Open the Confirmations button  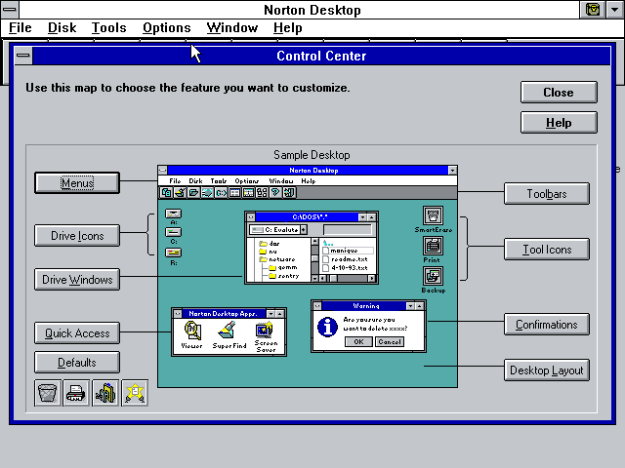coord(547,325)
